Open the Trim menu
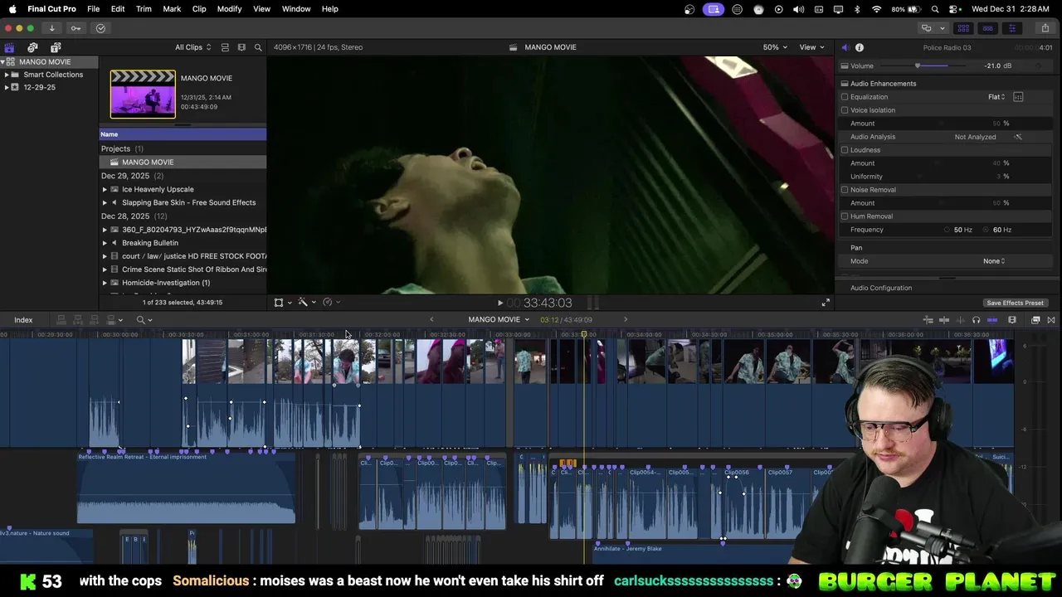 (x=144, y=9)
